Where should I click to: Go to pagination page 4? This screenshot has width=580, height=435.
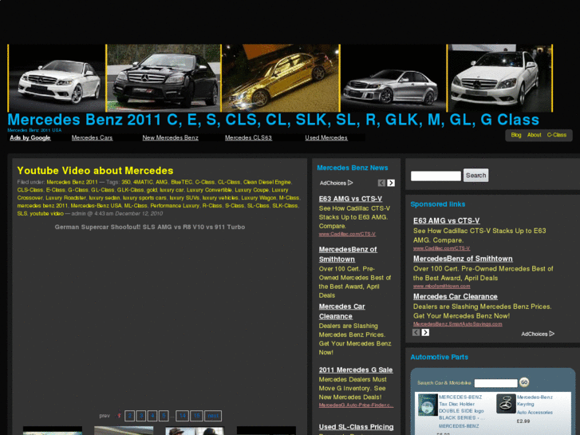click(152, 416)
